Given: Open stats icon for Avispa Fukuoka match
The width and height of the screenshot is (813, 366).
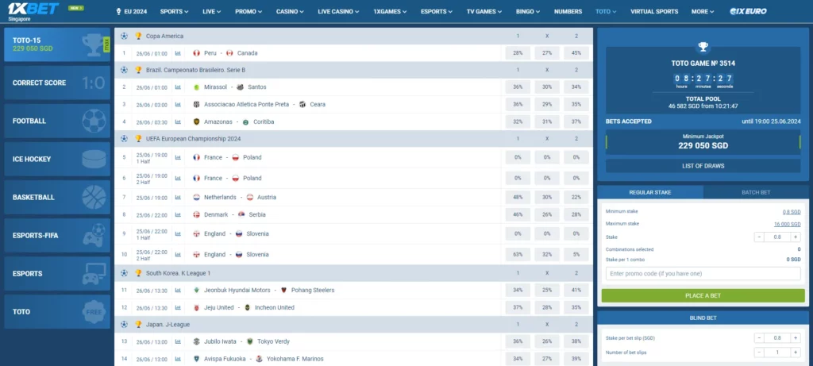Looking at the screenshot, I should pyautogui.click(x=178, y=359).
